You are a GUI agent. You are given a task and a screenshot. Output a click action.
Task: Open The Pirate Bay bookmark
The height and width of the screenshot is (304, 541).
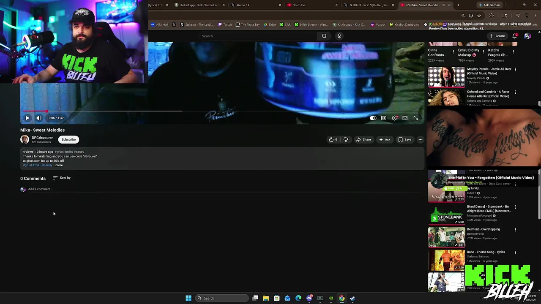(248, 24)
